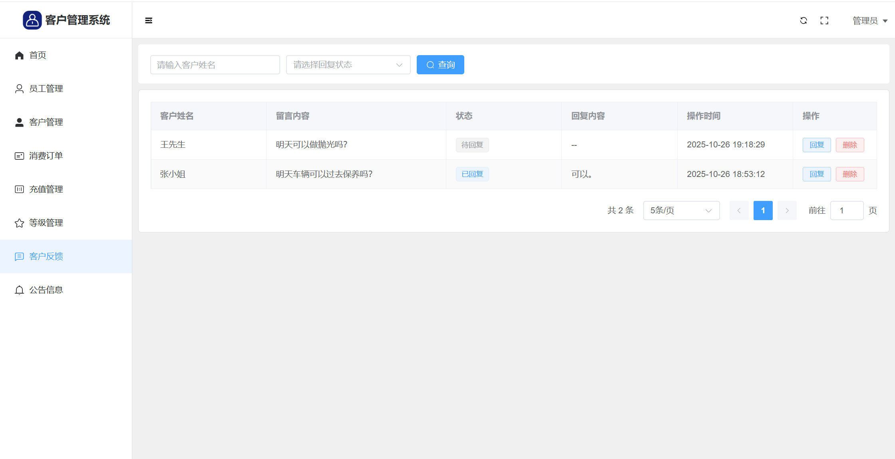The height and width of the screenshot is (459, 895).
Task: Click the refresh icon in header
Action: pyautogui.click(x=804, y=20)
